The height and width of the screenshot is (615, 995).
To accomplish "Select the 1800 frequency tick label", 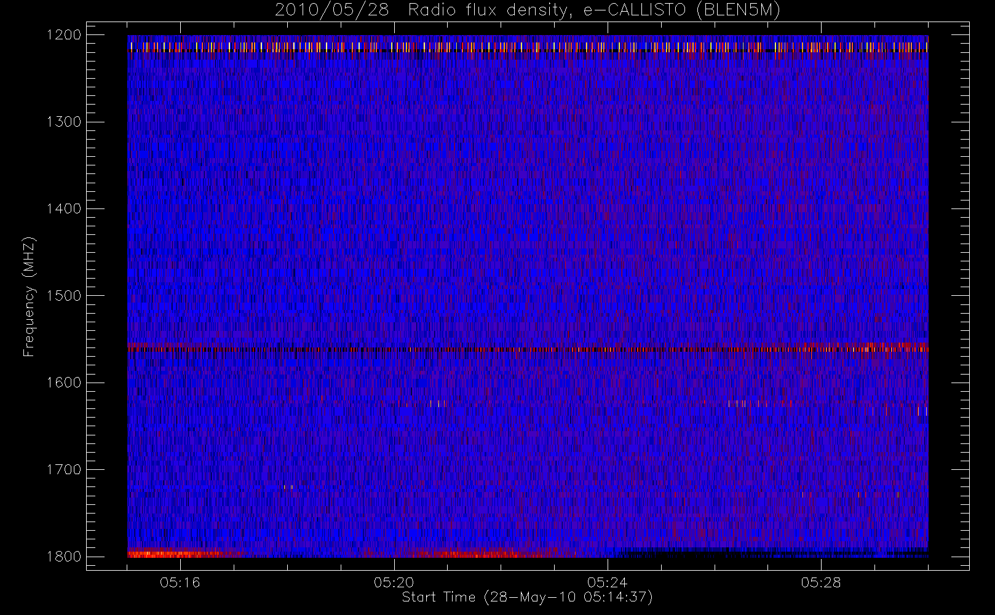I will click(x=64, y=557).
